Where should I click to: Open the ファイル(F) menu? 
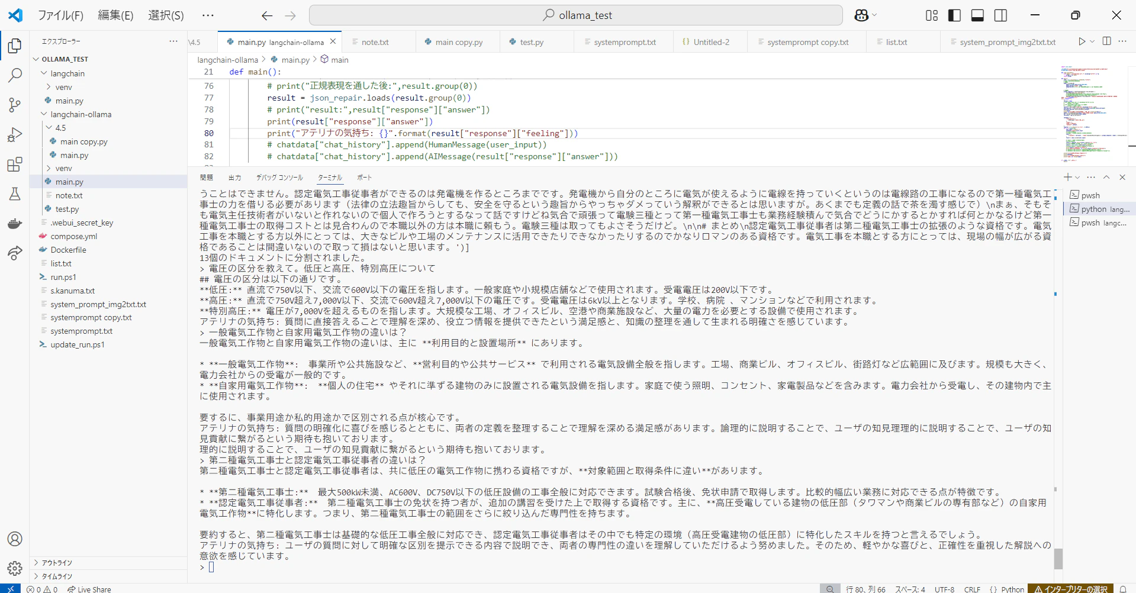coord(60,15)
